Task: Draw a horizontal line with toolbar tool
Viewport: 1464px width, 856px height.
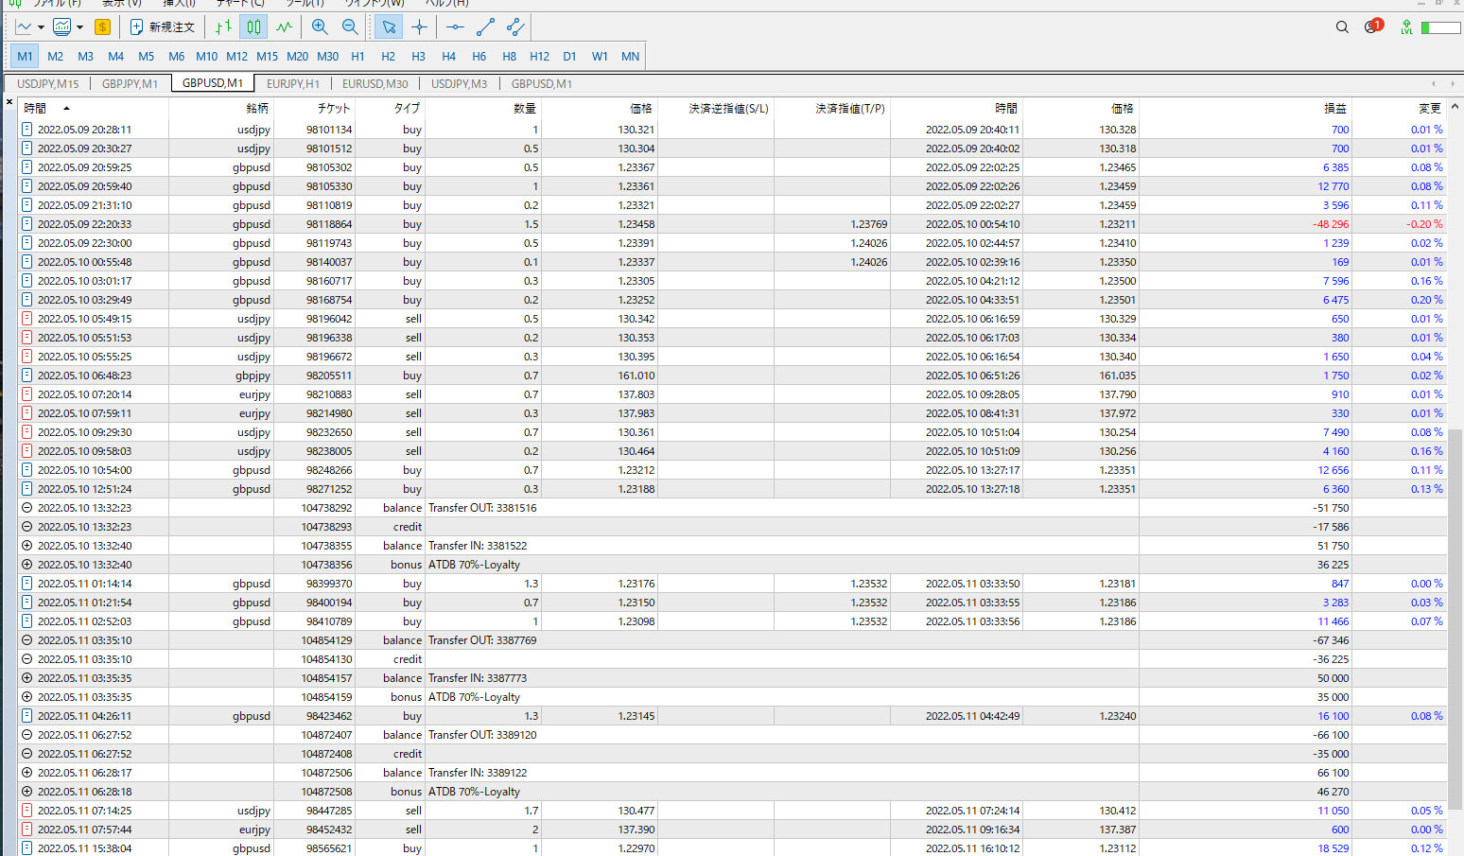Action: coord(455,27)
